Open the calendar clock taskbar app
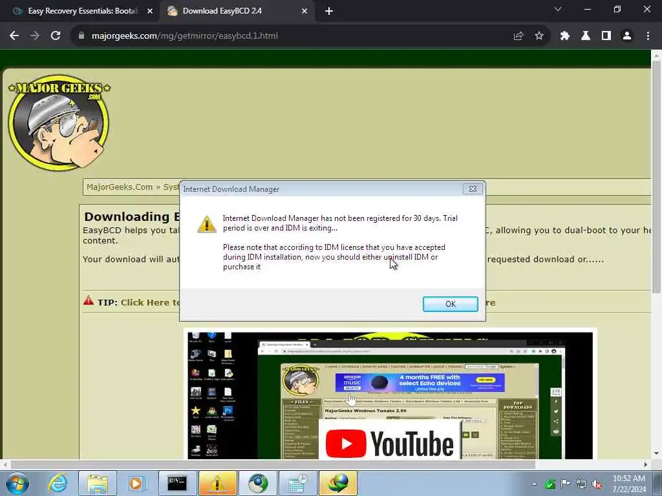Viewport: 662px width, 496px height. click(x=297, y=483)
